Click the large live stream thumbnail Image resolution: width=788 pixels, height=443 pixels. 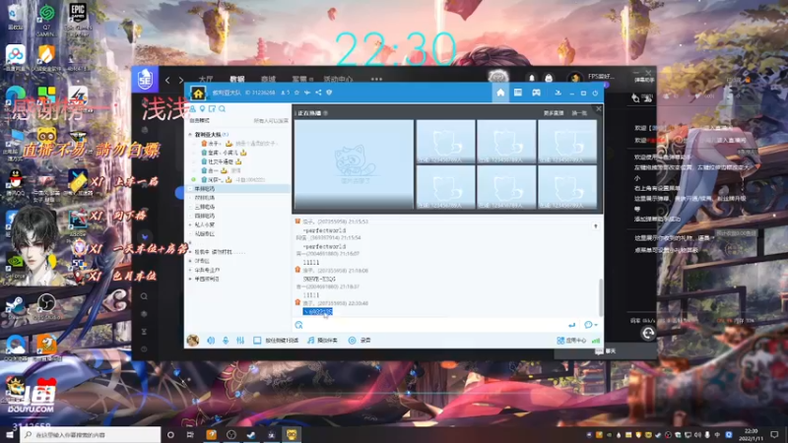[355, 164]
